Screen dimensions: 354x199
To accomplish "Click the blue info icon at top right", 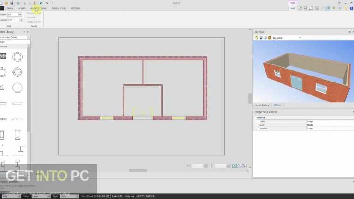I will click(x=351, y=8).
